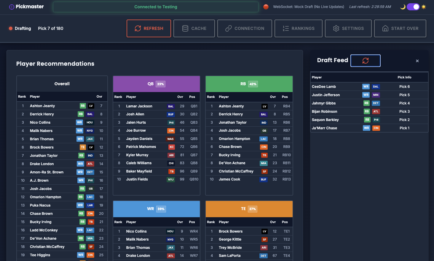Click the Pickmaster logo icon

12,7
